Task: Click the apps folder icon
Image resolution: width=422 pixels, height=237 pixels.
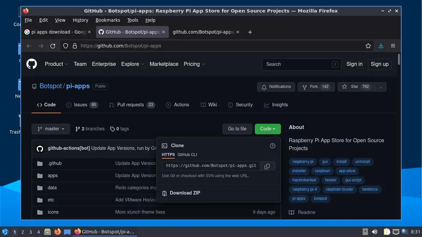Action: pyautogui.click(x=40, y=176)
